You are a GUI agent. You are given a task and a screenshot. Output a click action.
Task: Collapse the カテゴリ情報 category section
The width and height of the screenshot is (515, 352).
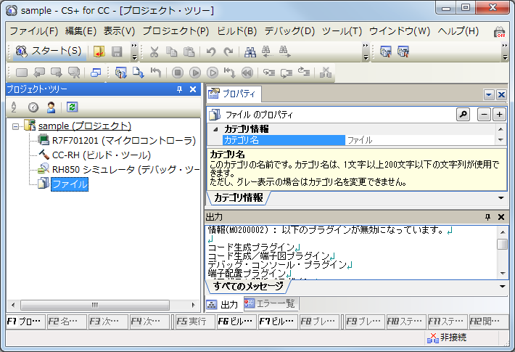tap(215, 129)
